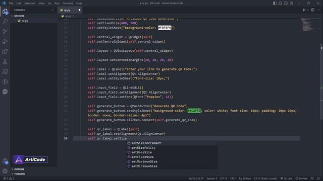Change indentation via Spaces: 4
Image resolution: width=323 pixels, height=181 pixels.
tap(211, 178)
